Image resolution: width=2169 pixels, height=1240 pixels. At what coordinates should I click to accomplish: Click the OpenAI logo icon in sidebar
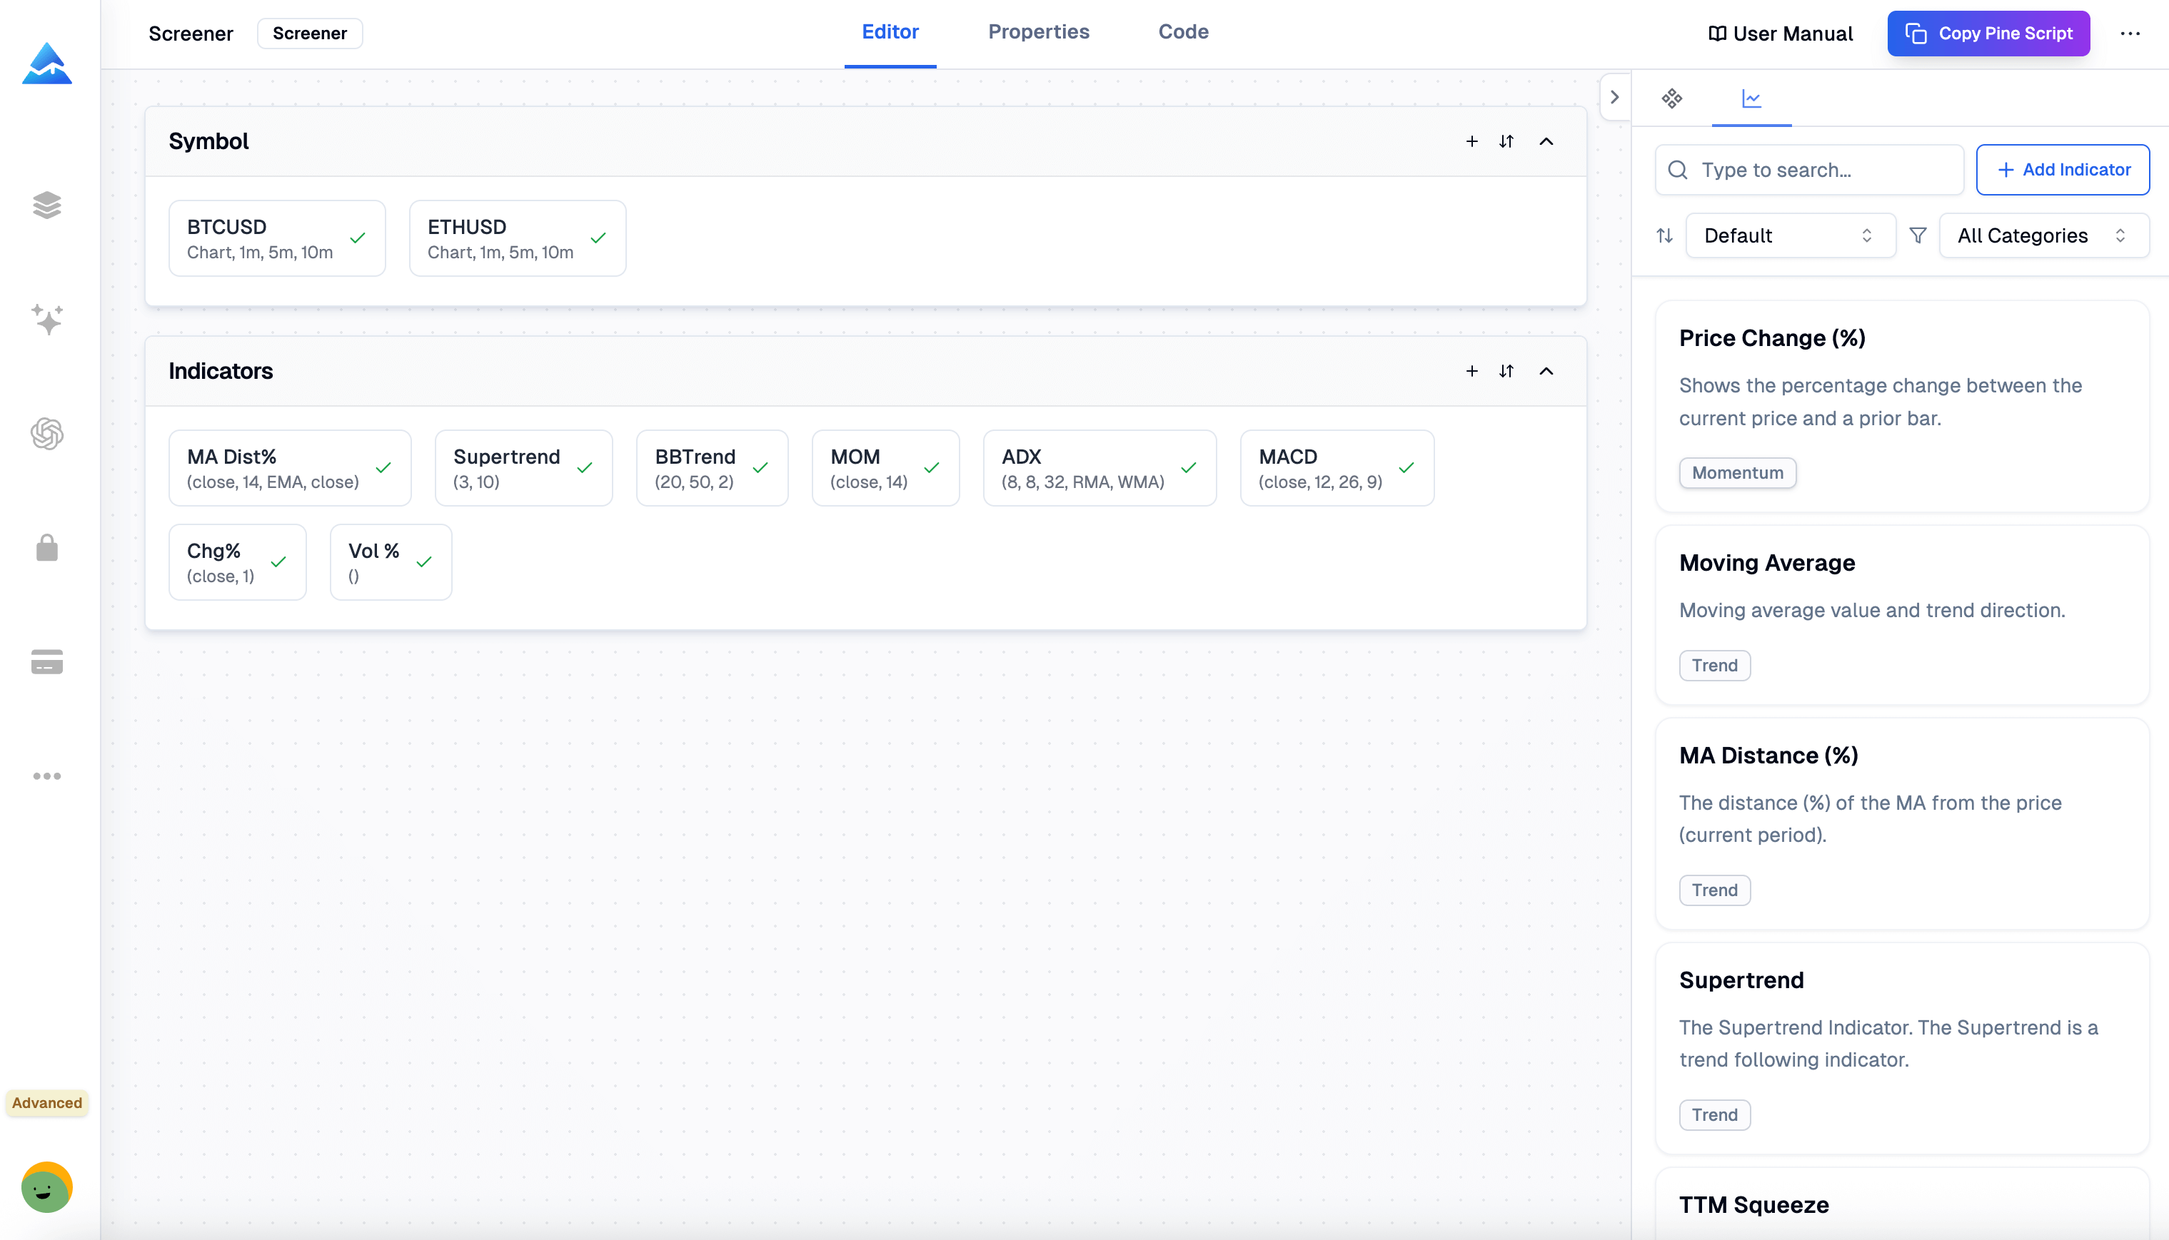47,434
